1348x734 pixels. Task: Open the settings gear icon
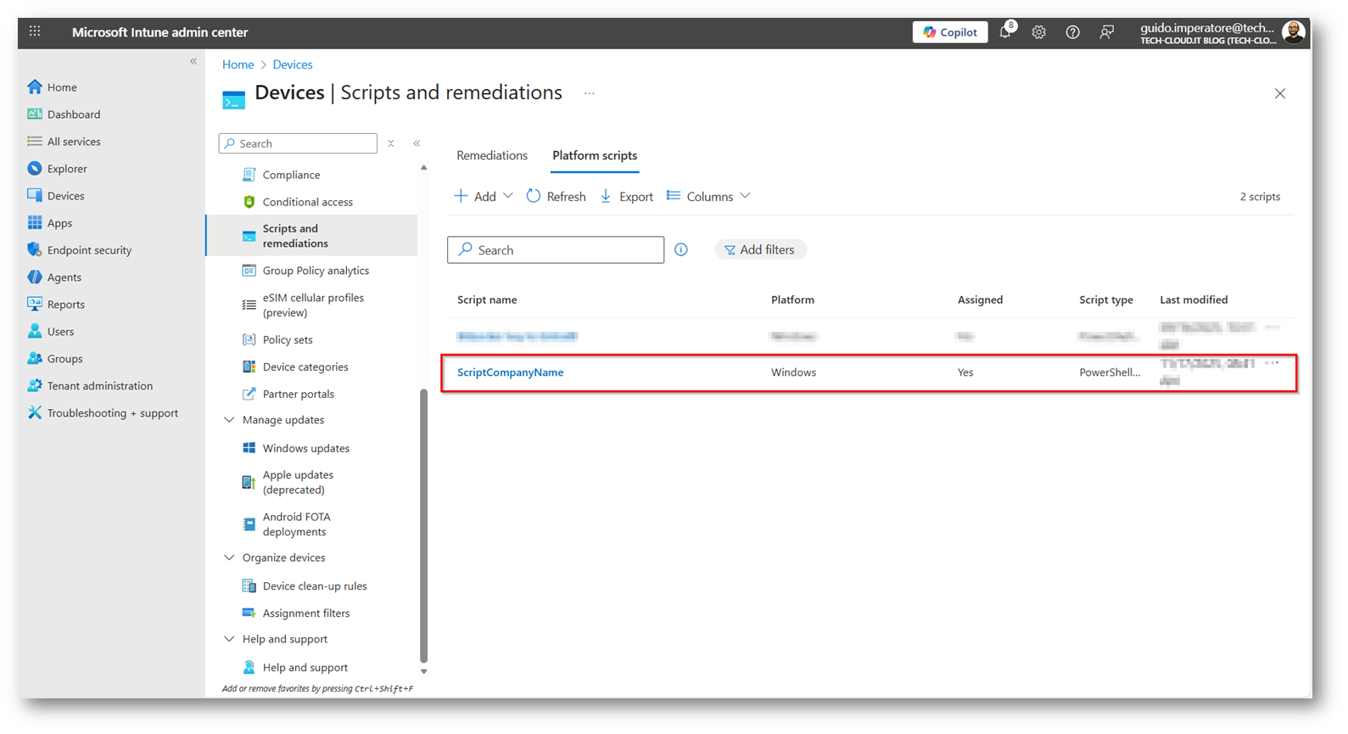click(x=1038, y=32)
